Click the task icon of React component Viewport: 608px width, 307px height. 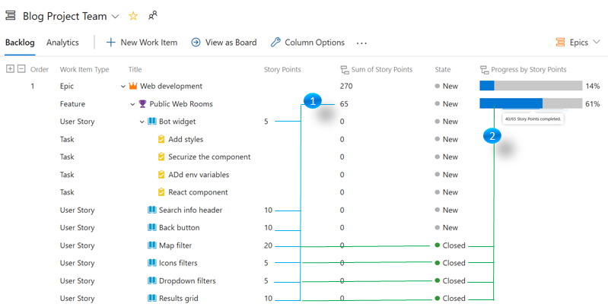click(161, 192)
